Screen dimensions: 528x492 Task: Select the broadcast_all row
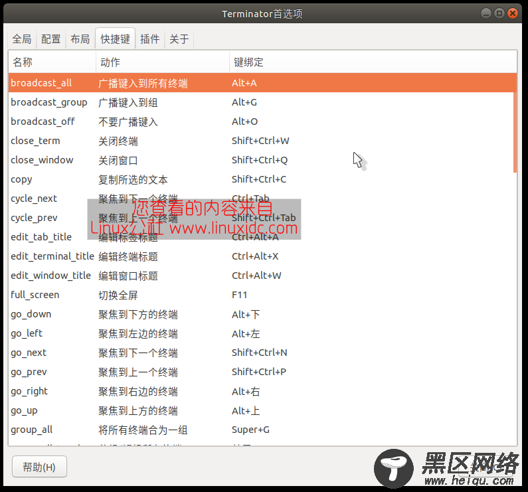tap(262, 83)
